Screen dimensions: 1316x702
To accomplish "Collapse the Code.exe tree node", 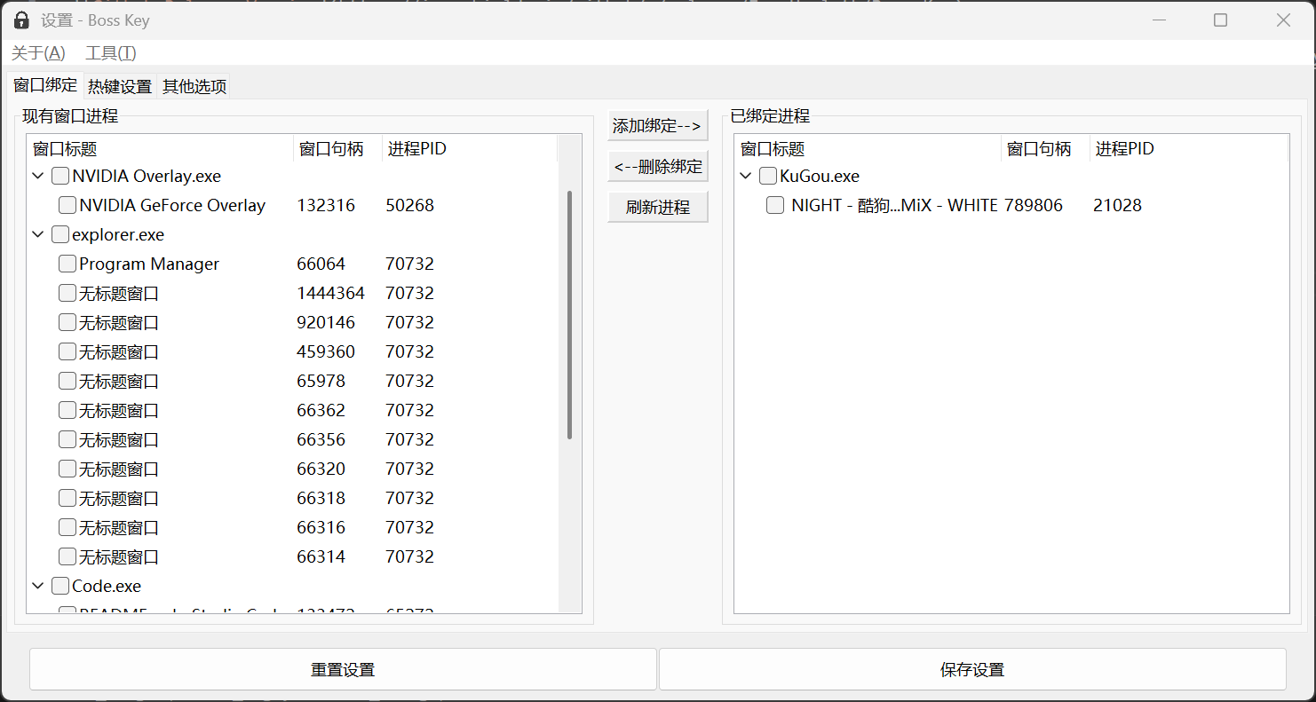I will [38, 586].
